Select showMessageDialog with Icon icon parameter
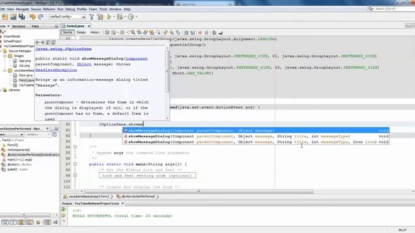The height and width of the screenshot is (233, 415). pyautogui.click(x=255, y=142)
